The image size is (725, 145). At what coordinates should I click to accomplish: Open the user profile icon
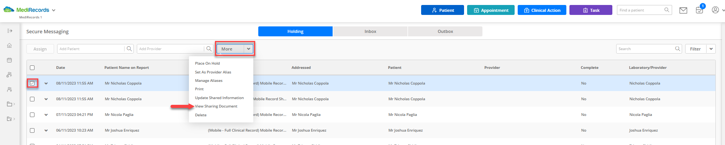(715, 10)
